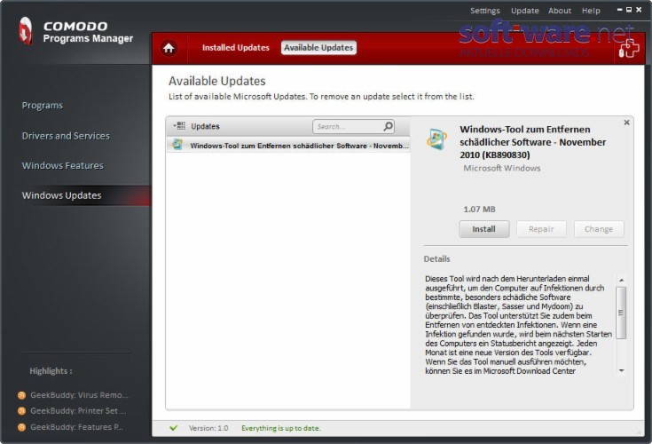652x444 pixels.
Task: Open GeekBuddy: Virus Remo... link
Action: click(x=79, y=395)
